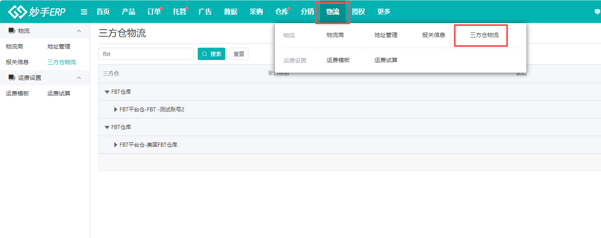This screenshot has height=238, width=601.
Task: Open the 托管 top menu
Action: click(180, 12)
